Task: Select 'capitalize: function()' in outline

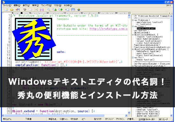Action: pyautogui.click(x=148, y=112)
